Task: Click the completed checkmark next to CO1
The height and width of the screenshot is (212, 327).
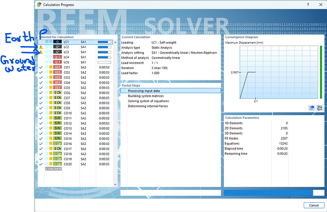Action: coord(41,68)
